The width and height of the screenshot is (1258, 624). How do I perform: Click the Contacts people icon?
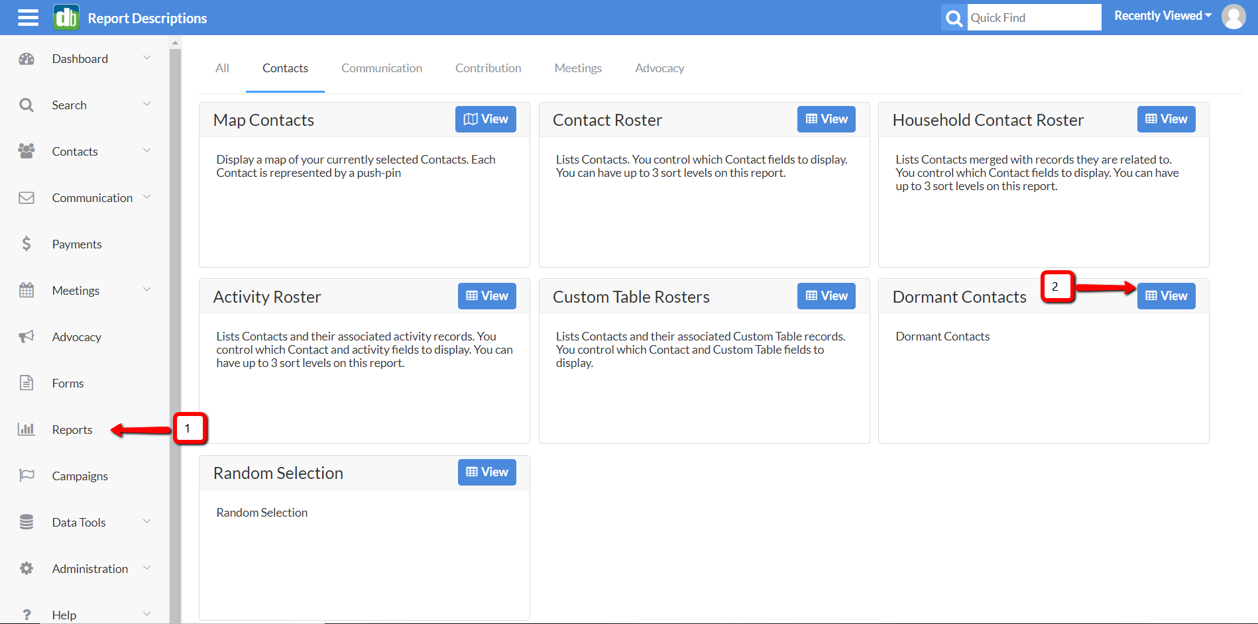click(x=27, y=151)
